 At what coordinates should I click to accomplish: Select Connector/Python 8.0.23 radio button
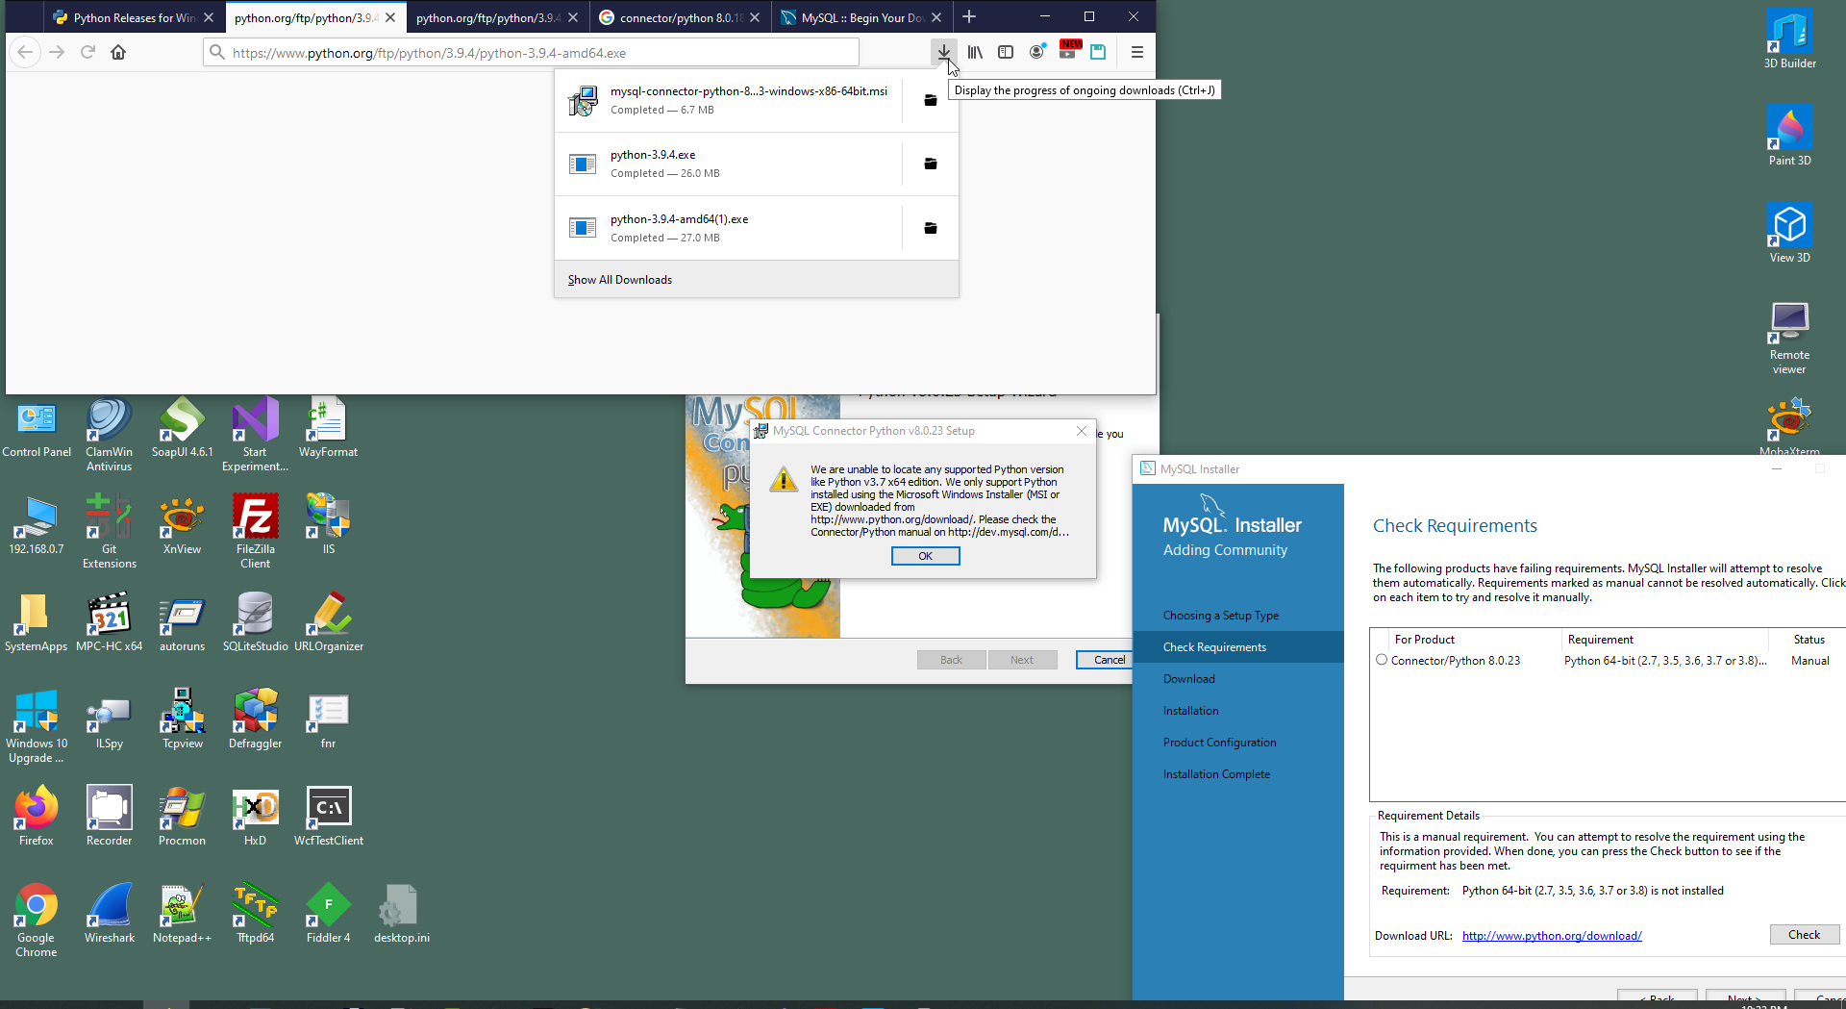1382,660
